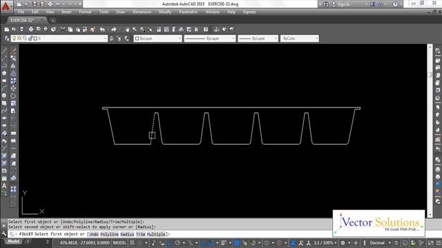Toggle grid display in status bar
442x248 pixels.
click(132, 242)
